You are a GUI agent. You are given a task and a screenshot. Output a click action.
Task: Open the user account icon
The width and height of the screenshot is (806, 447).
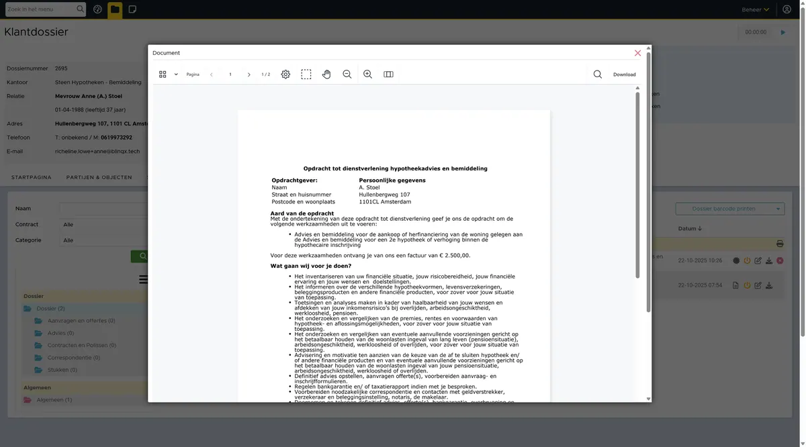[x=787, y=9]
